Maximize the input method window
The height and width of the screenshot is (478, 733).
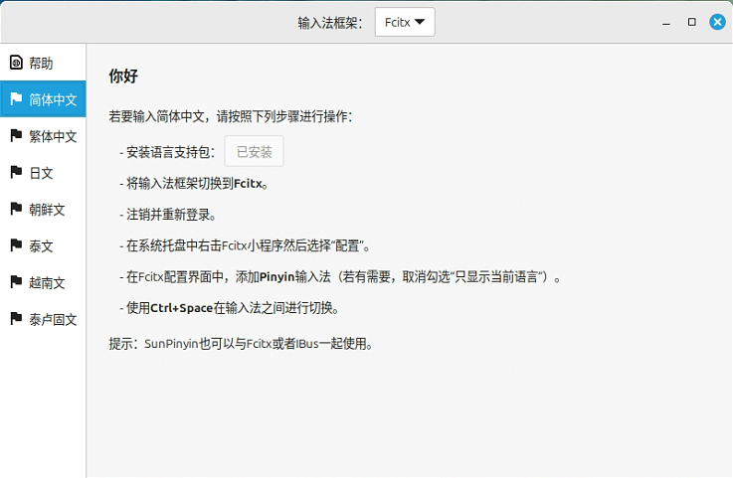(692, 22)
